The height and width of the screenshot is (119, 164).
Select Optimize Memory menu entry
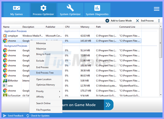click(46, 85)
